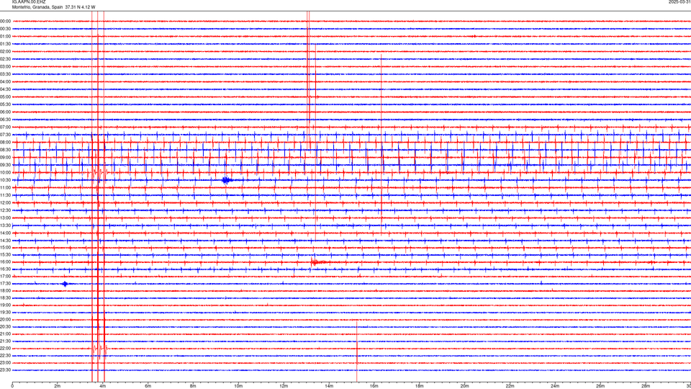Viewport: 691px width, 389px height.
Task: Select the 21:30 trace time label
Action: click(6, 341)
